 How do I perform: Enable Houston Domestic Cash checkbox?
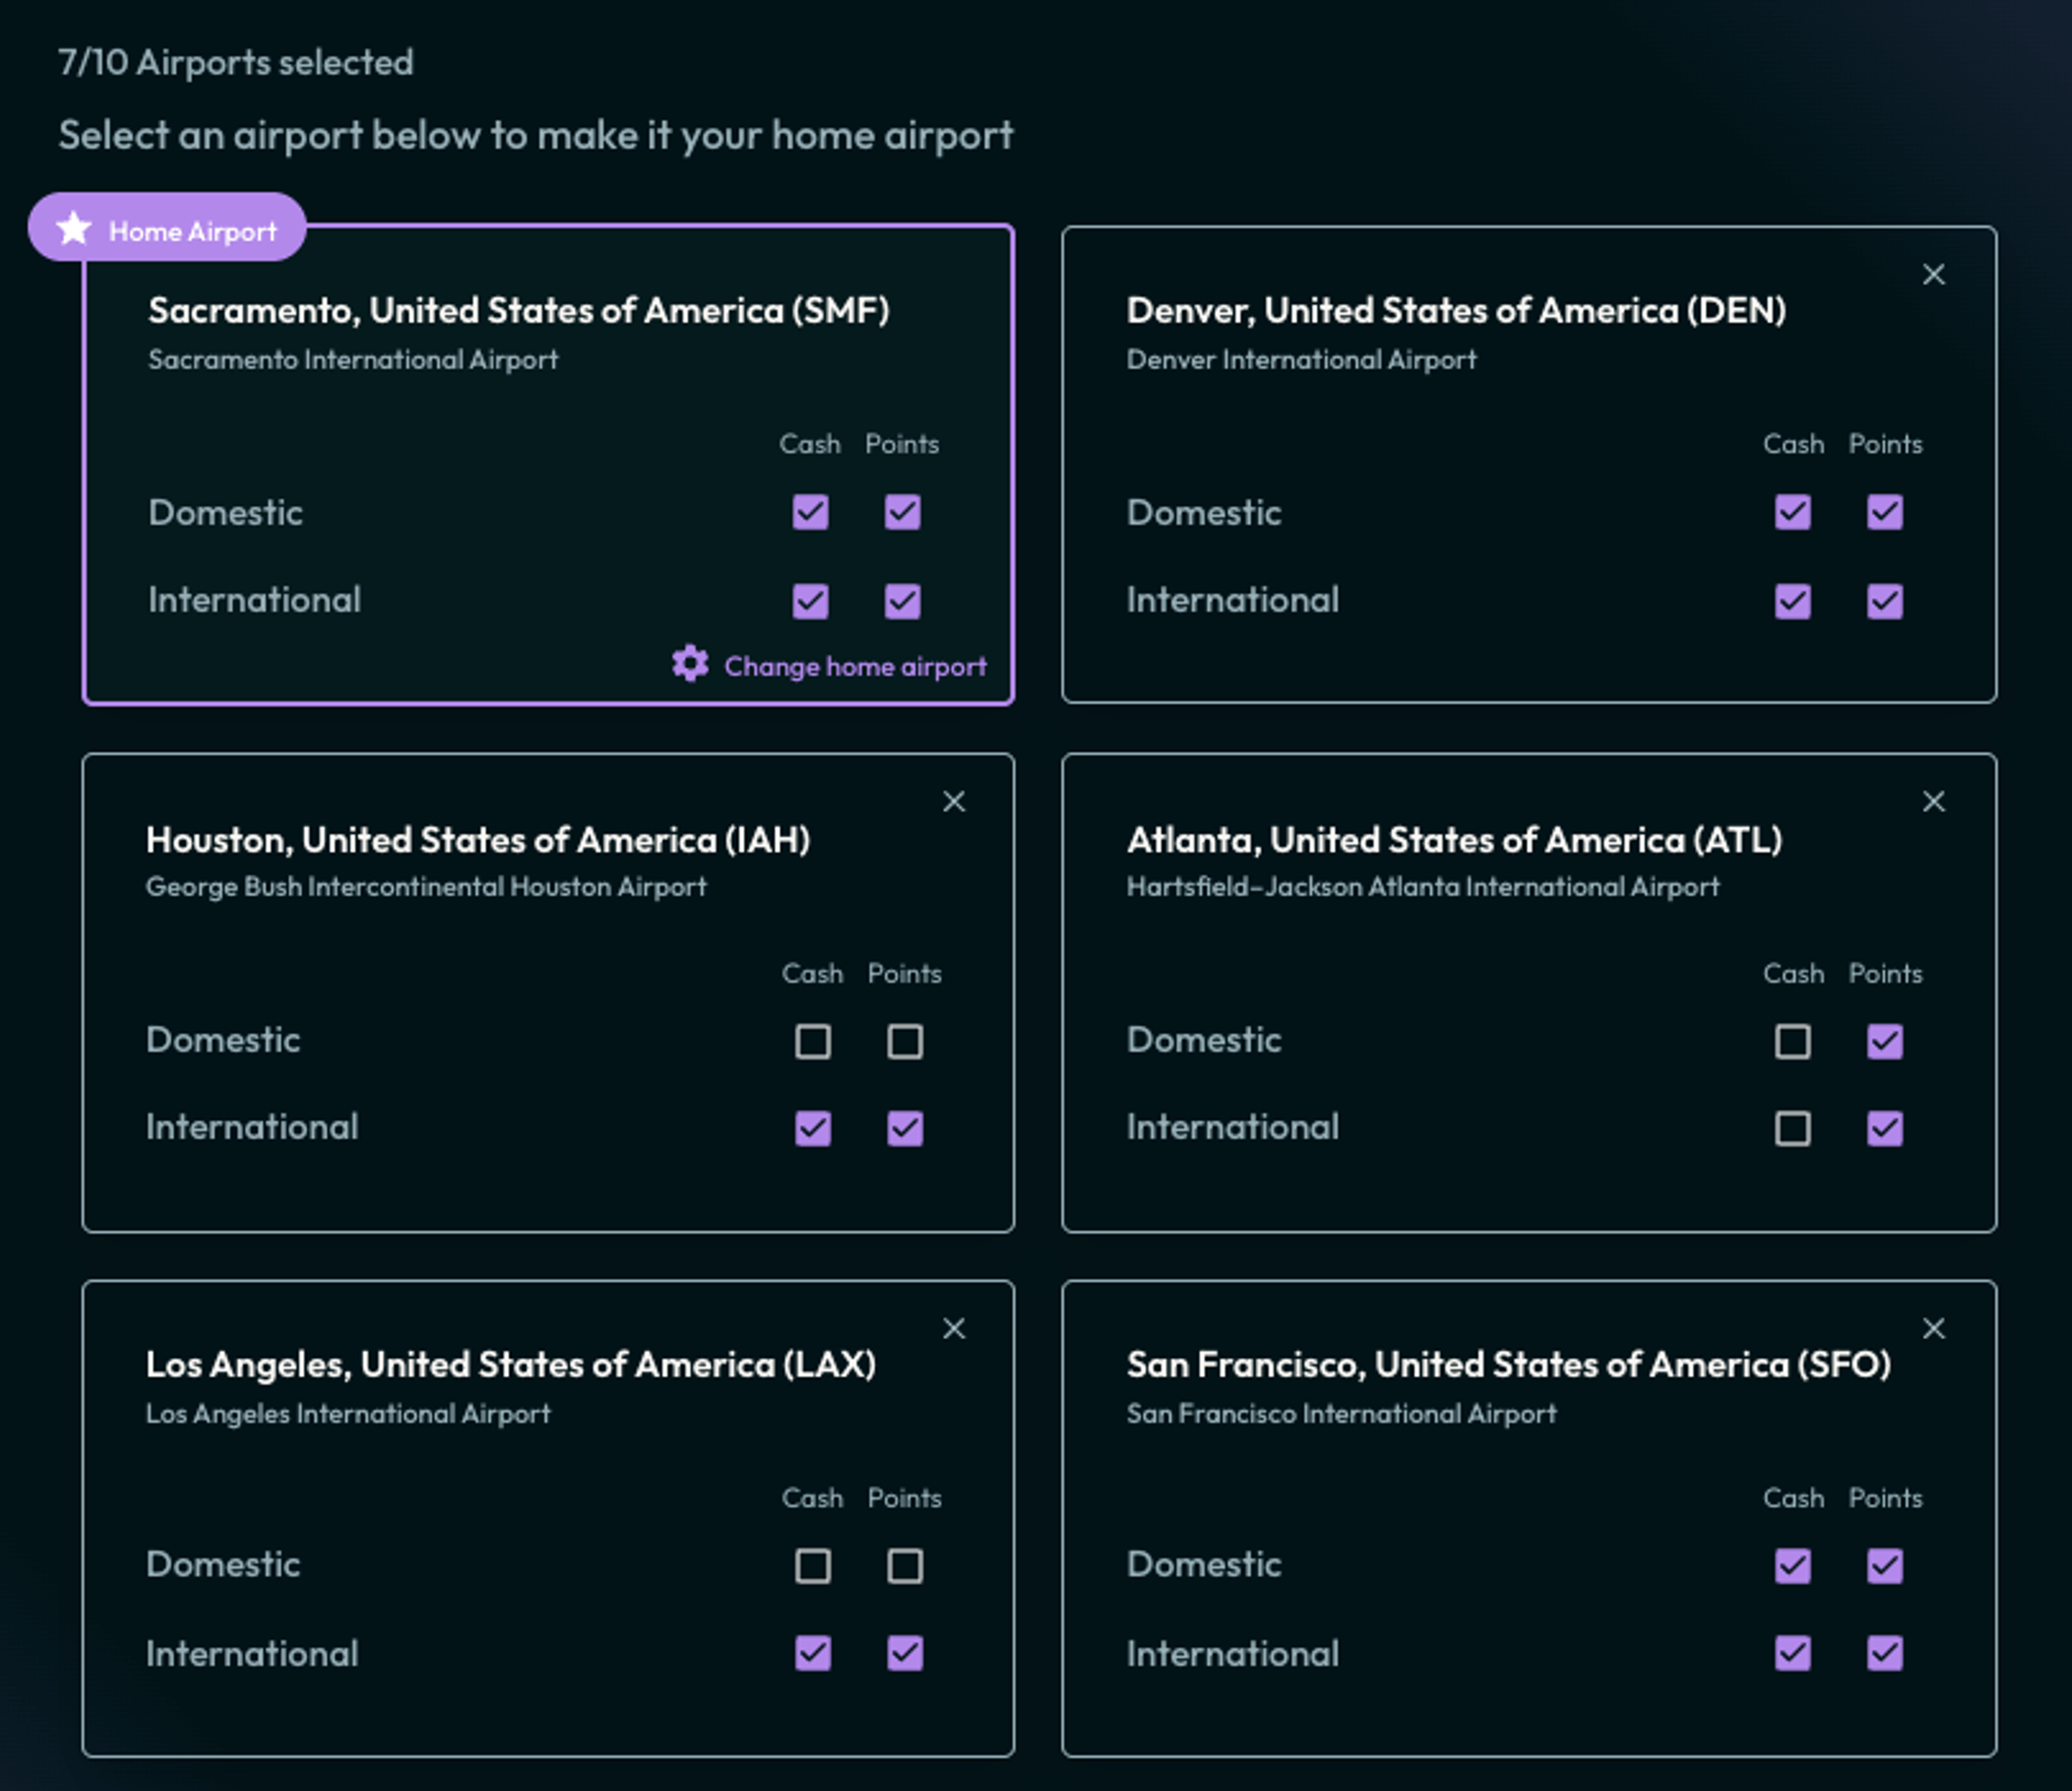tap(812, 1041)
